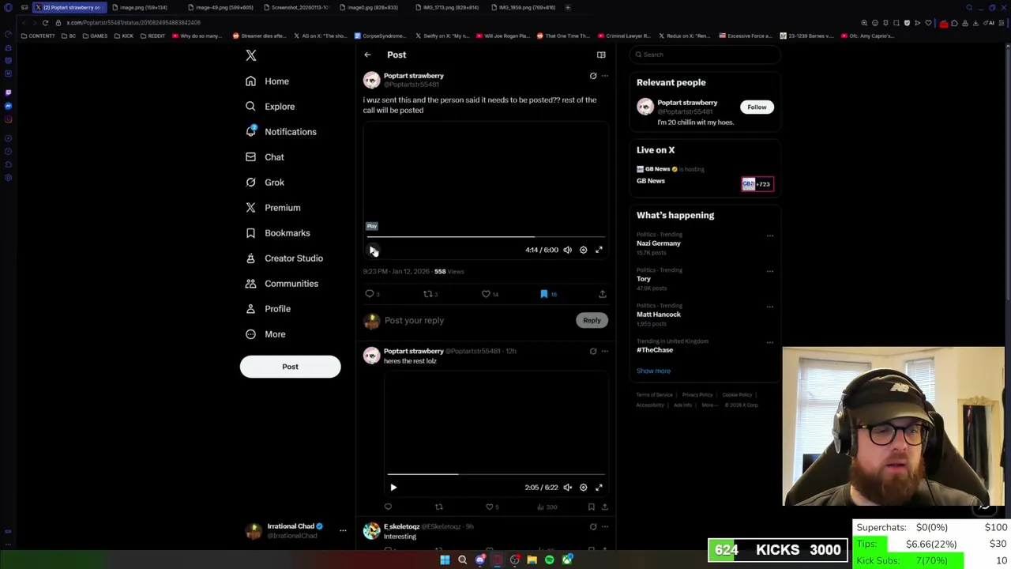Repost the 'heres the rest lolz' reply

[x=439, y=507]
